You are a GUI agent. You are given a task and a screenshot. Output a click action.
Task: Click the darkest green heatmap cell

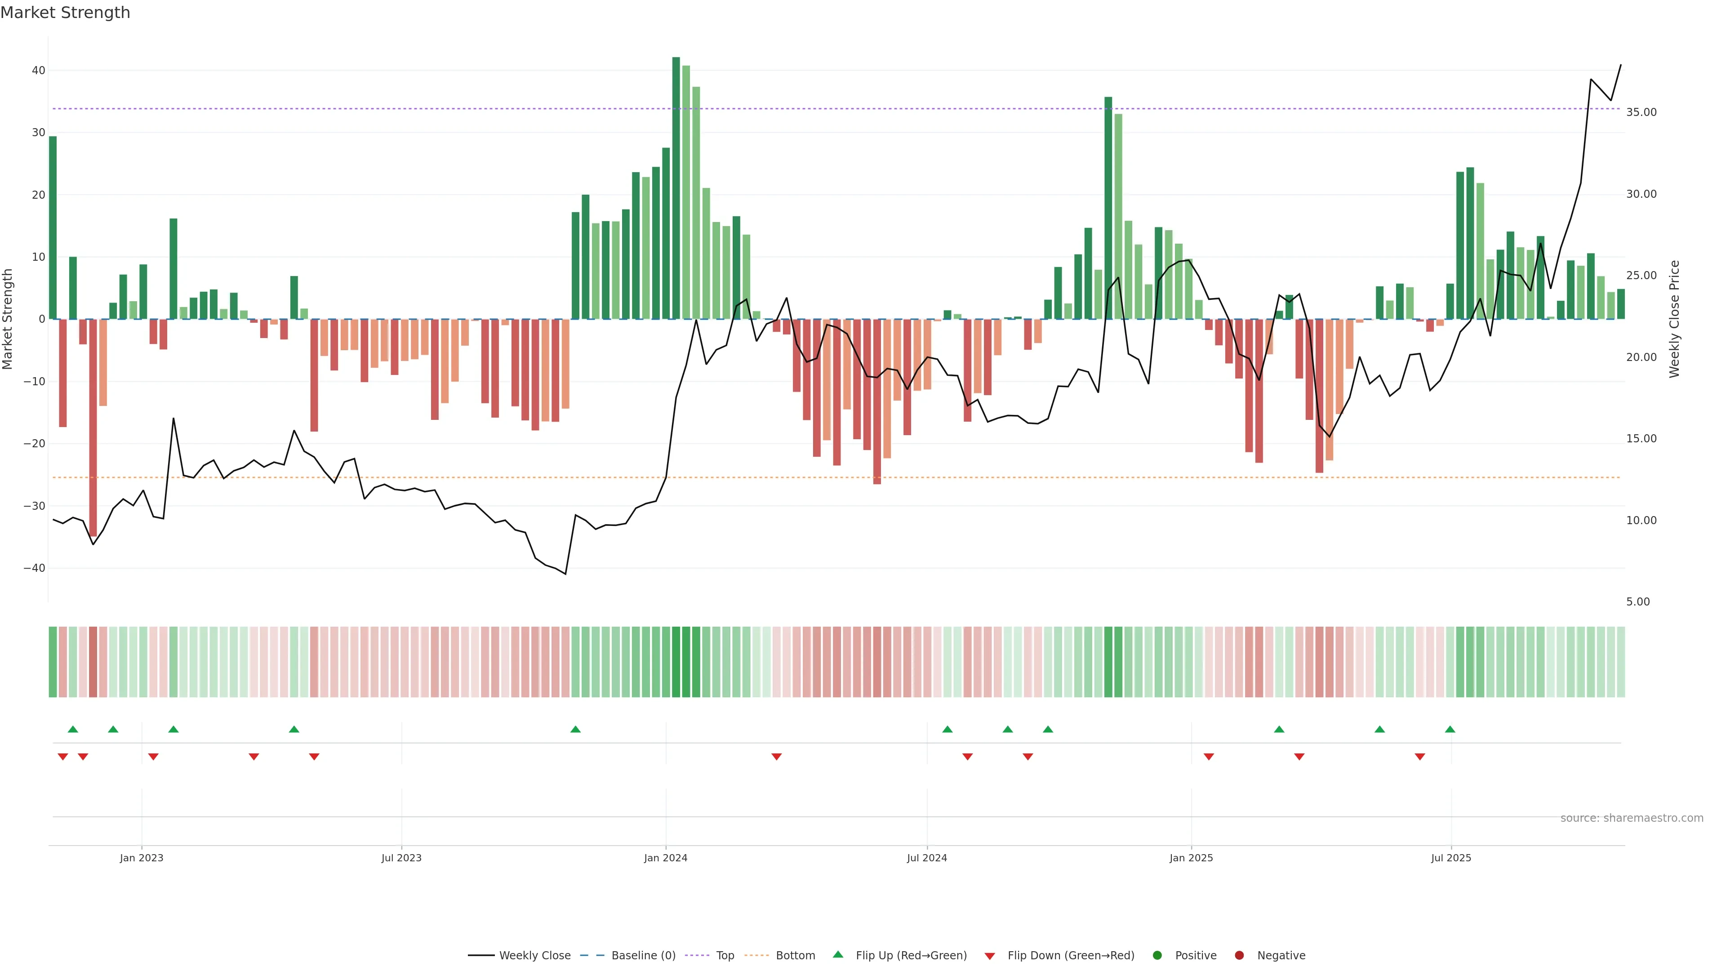coord(676,661)
